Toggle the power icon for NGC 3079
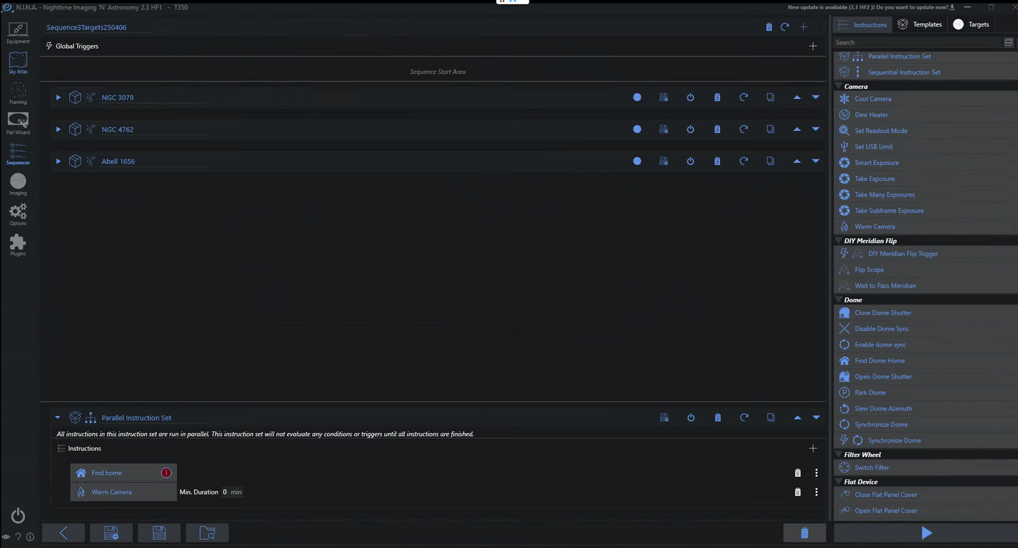 [690, 97]
